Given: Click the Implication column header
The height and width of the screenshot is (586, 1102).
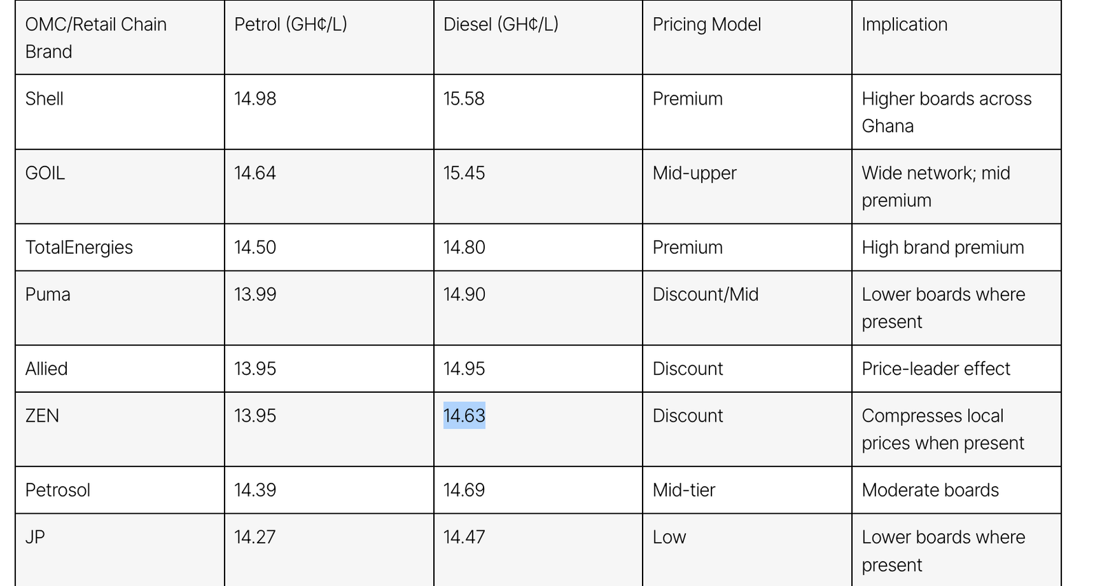Looking at the screenshot, I should point(904,24).
